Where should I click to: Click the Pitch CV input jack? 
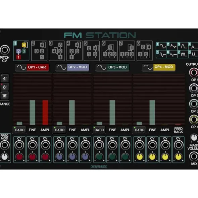[5, 50]
